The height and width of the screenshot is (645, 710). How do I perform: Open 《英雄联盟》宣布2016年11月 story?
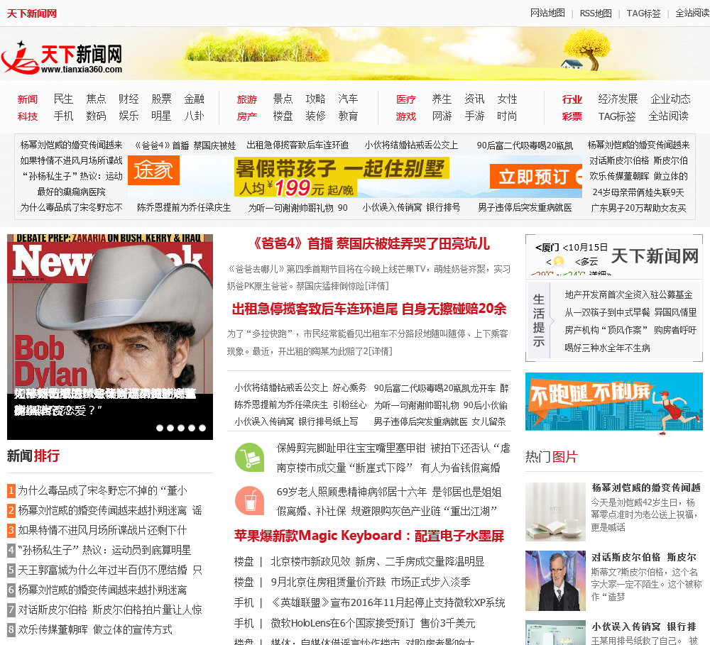[x=388, y=603]
